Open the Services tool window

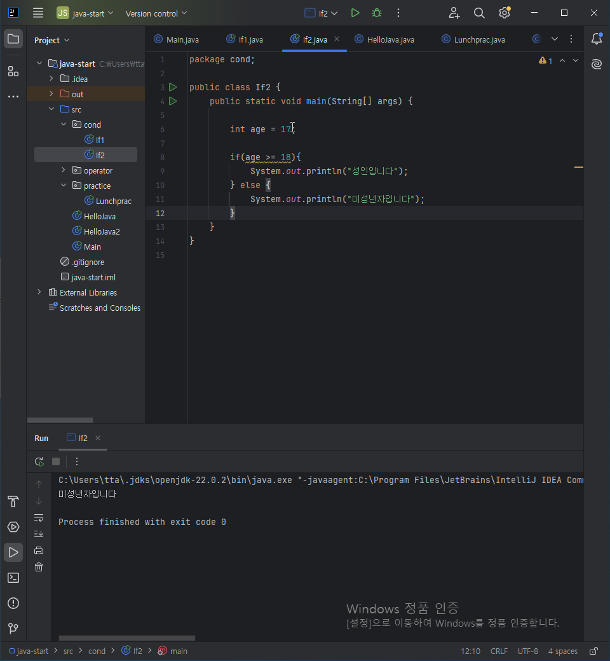point(13,527)
